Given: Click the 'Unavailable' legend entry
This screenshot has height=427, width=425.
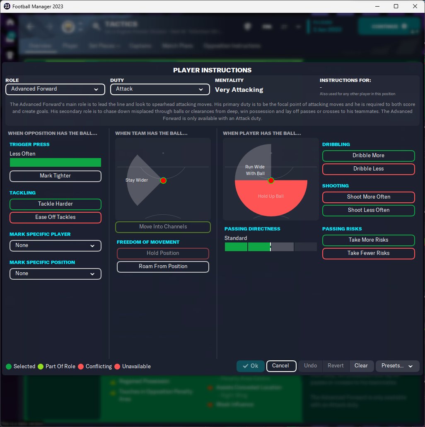Looking at the screenshot, I should coord(133,366).
